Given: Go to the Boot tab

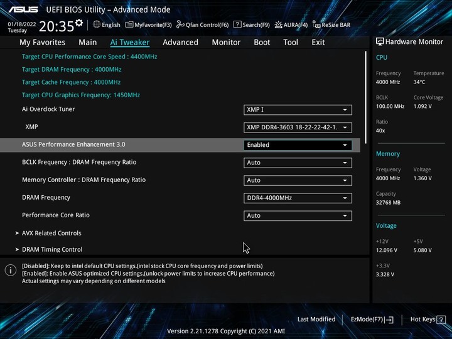Looking at the screenshot, I should click(x=262, y=43).
